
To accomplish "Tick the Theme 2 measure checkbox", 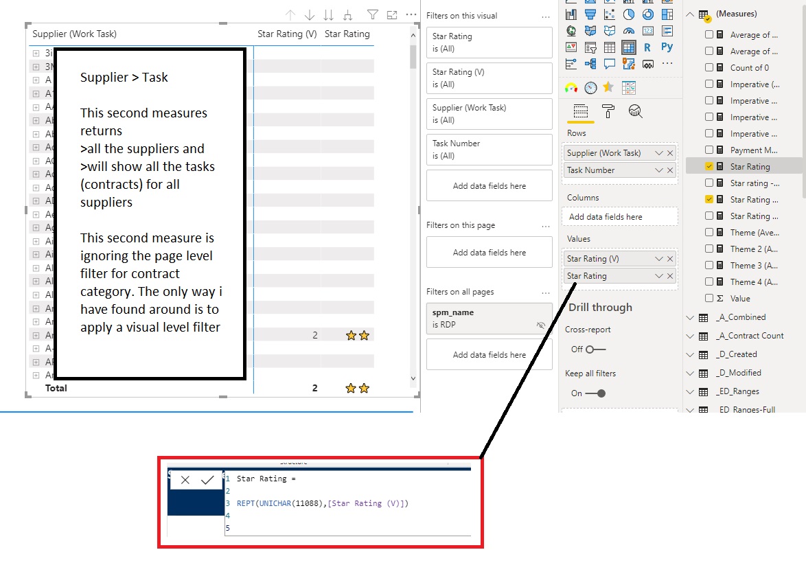I will 709,249.
